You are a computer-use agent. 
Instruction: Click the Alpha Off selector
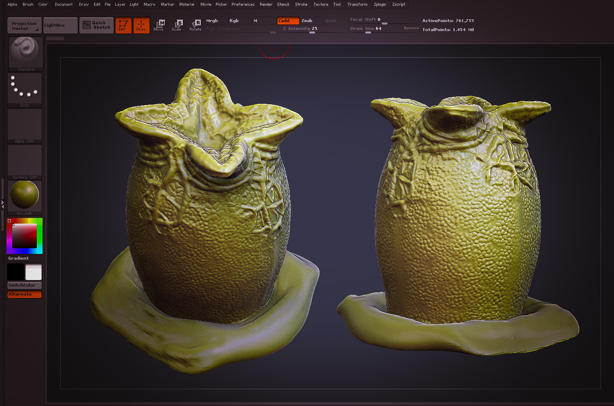[25, 124]
